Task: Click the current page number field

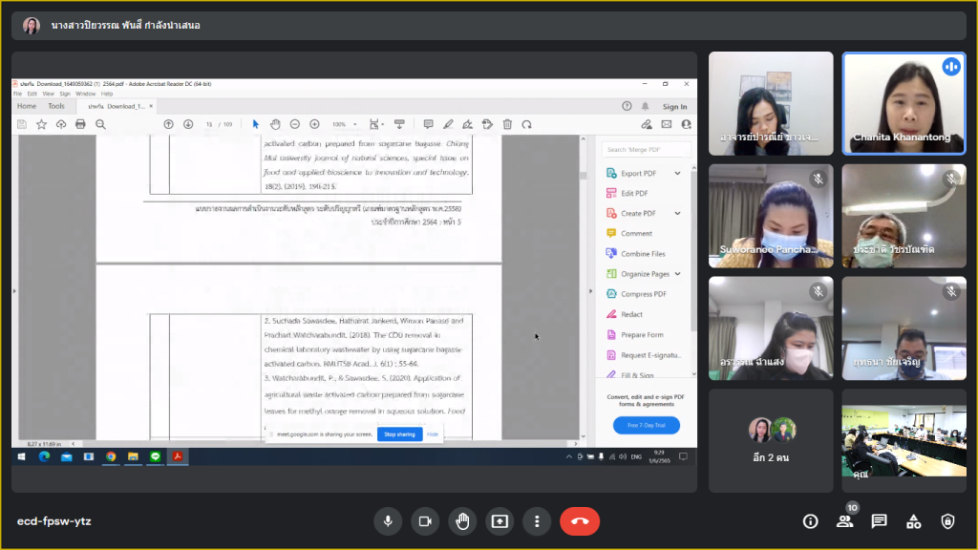Action: pyautogui.click(x=209, y=125)
